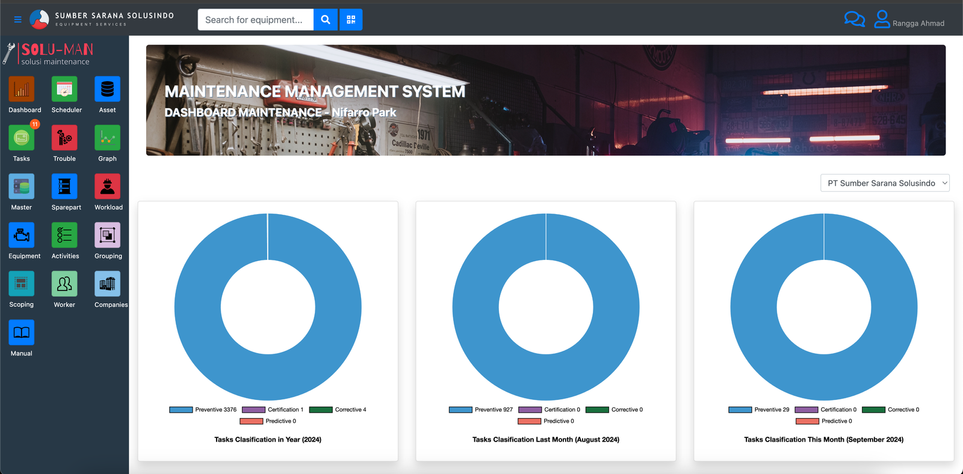Open the Asset database icon
This screenshot has height=474, width=963.
(107, 89)
